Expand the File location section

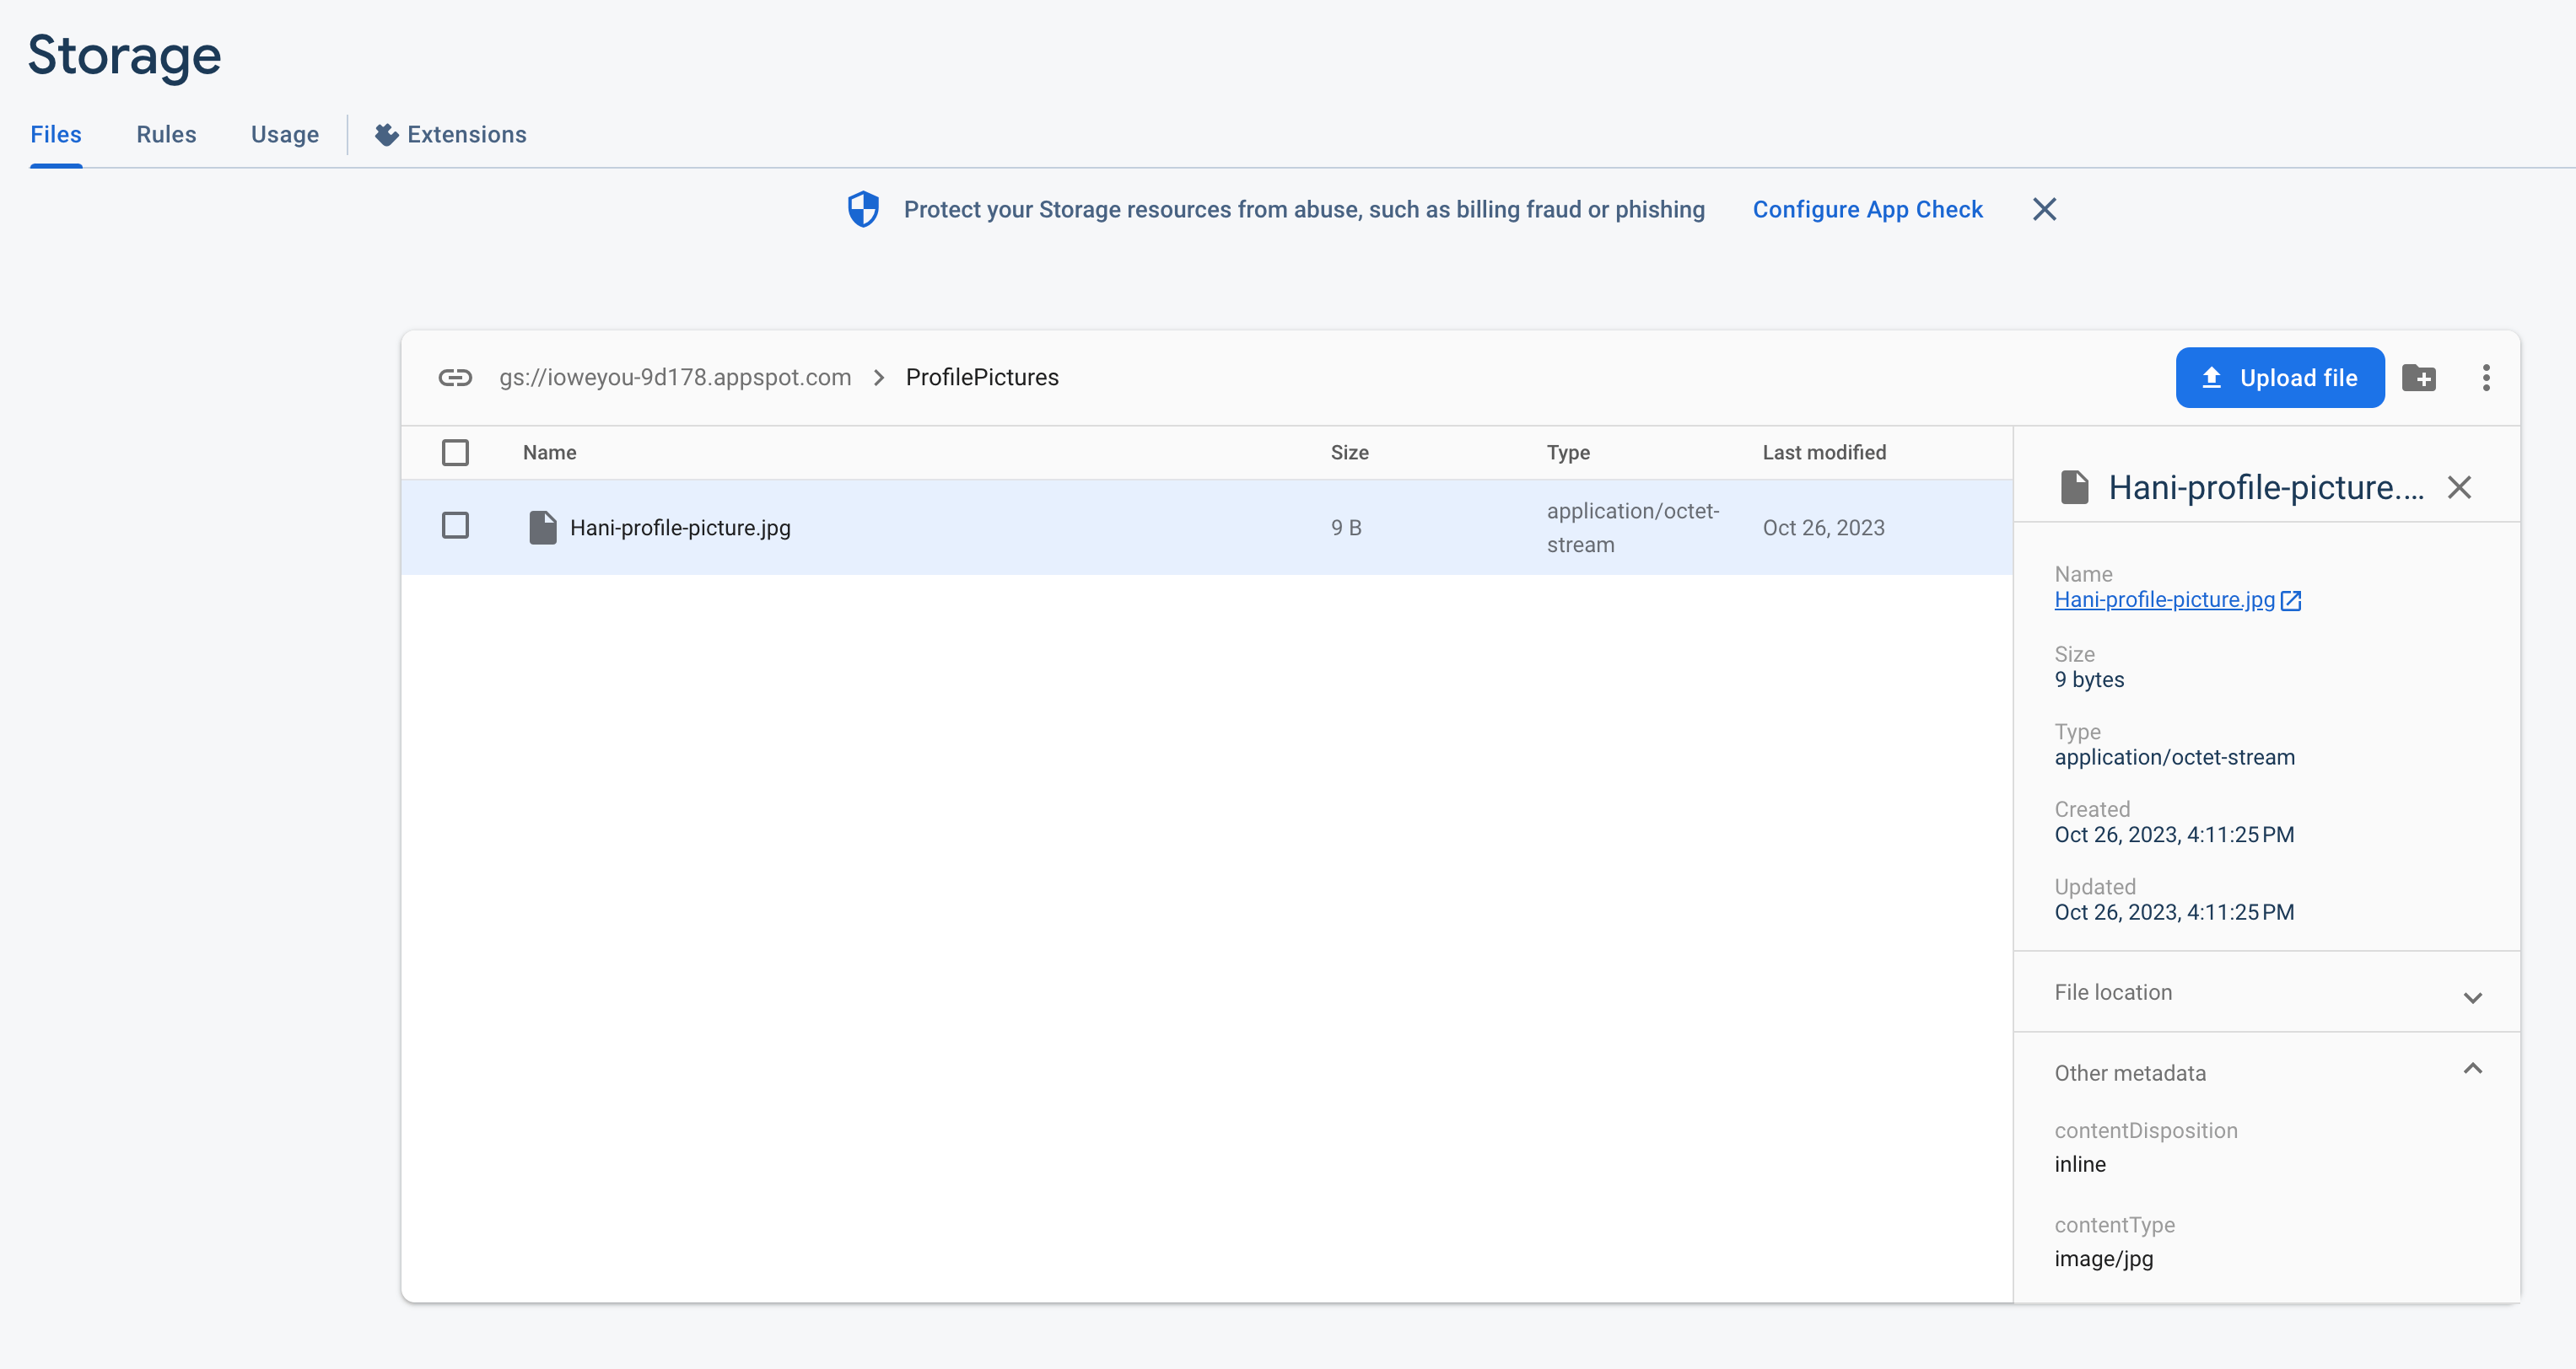click(2473, 997)
